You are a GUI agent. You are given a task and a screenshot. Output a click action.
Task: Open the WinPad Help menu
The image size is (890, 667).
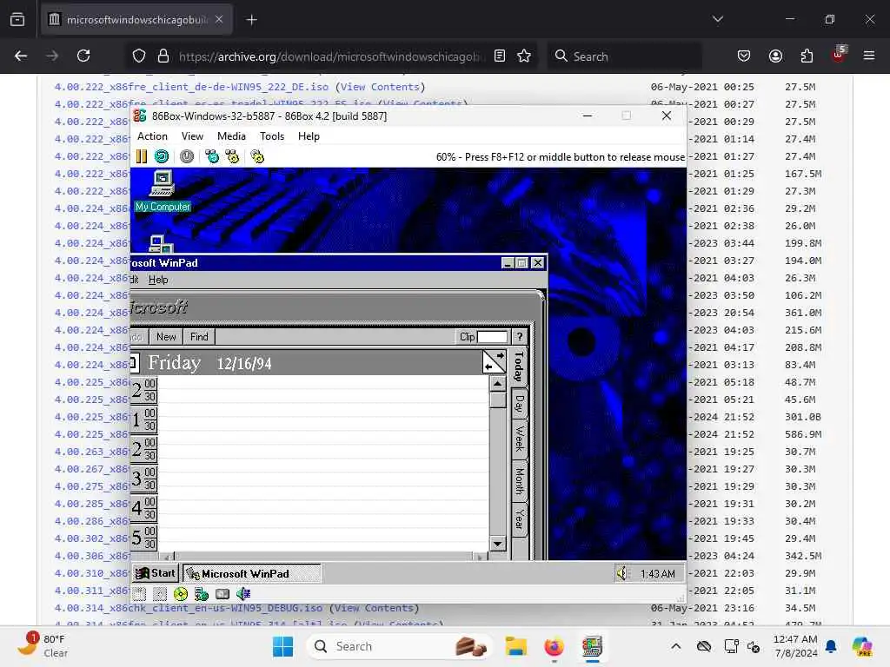point(158,280)
